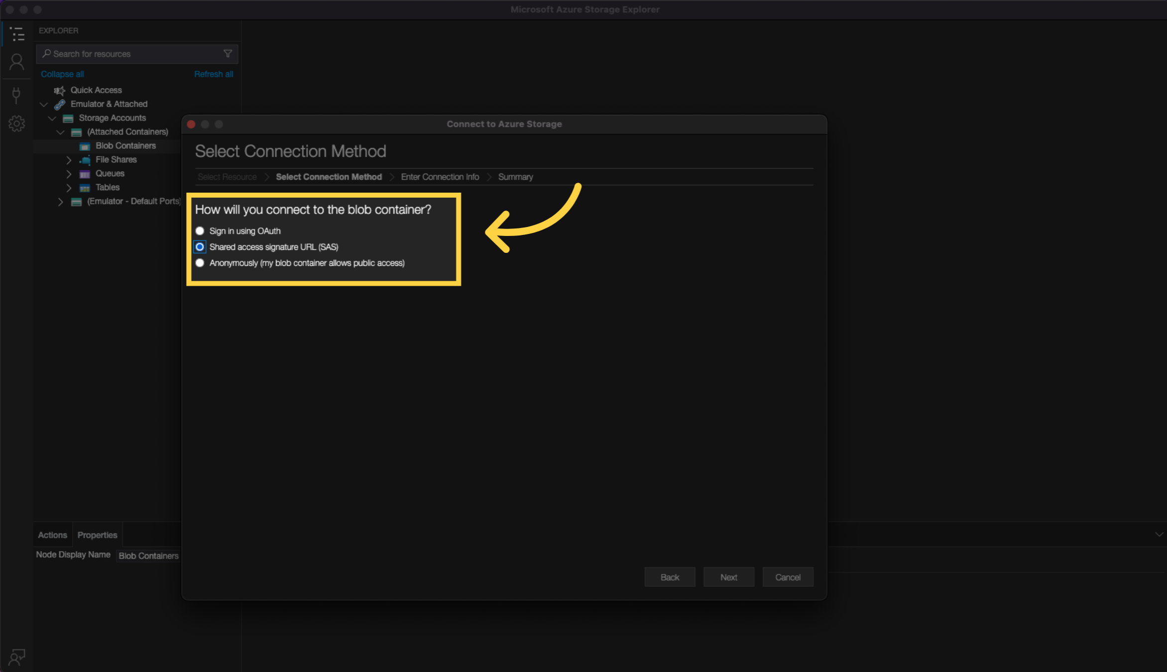Click Enter Connection Info breadcrumb step
The height and width of the screenshot is (672, 1167).
pos(440,177)
